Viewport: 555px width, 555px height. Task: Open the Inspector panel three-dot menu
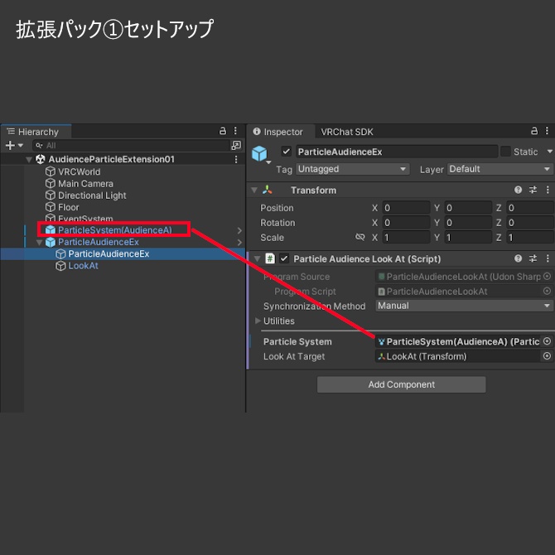pos(547,131)
